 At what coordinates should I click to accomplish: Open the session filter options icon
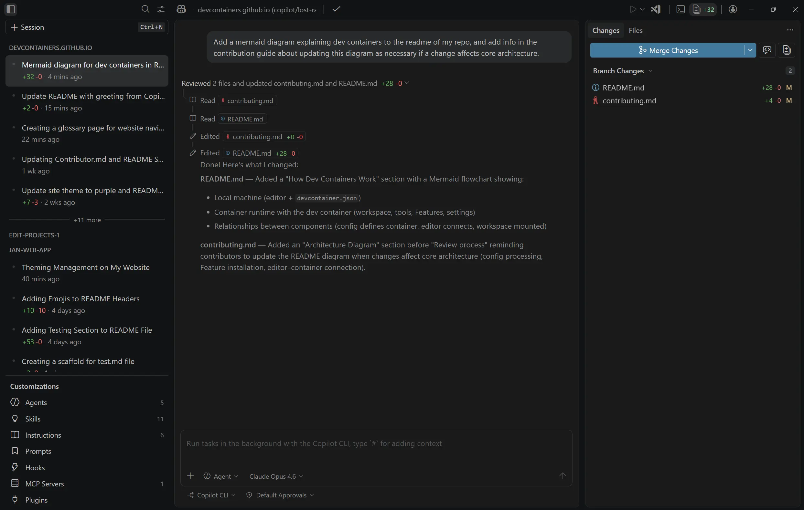[161, 9]
